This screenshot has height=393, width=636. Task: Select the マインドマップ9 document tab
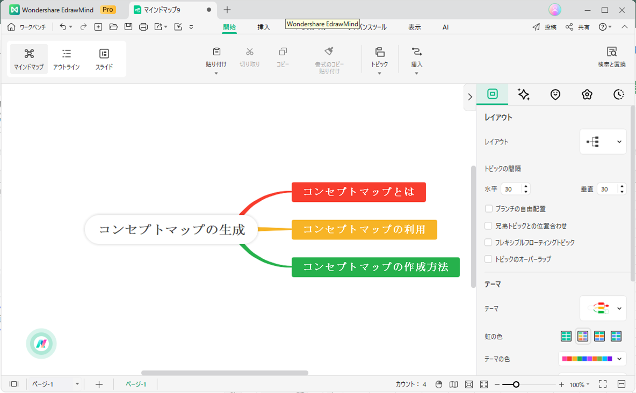click(172, 10)
